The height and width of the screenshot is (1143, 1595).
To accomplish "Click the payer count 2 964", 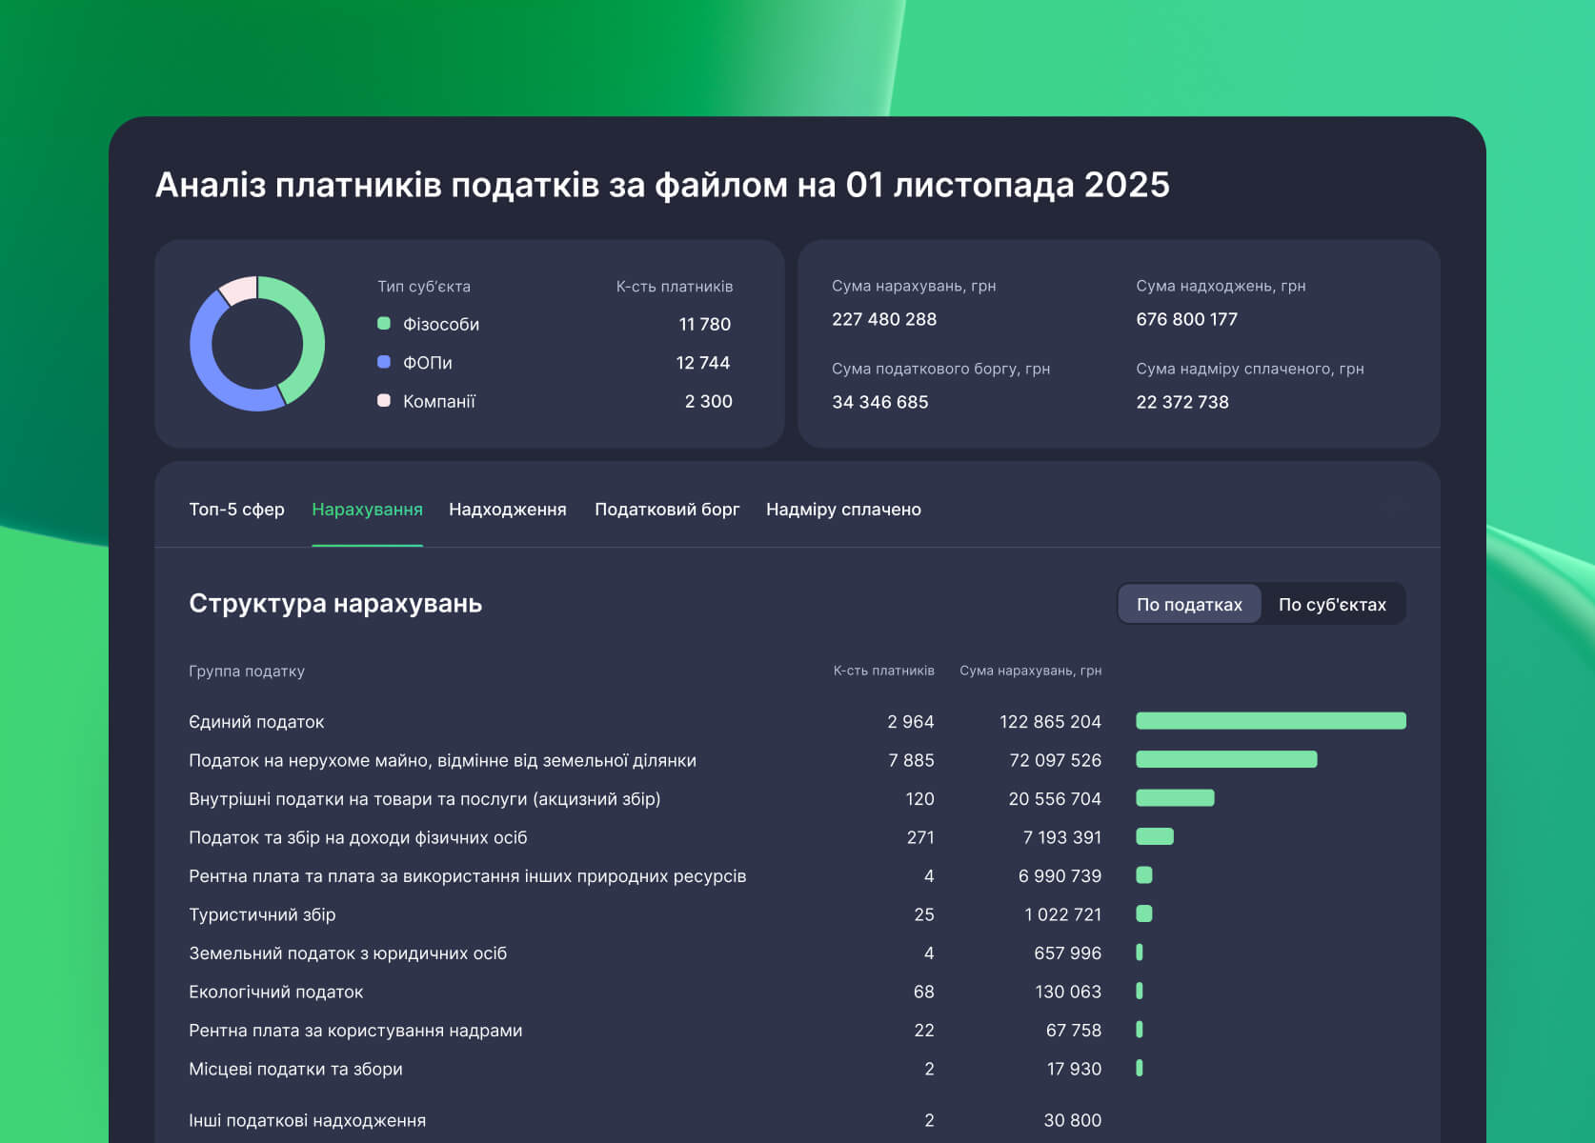I will pyautogui.click(x=911, y=722).
